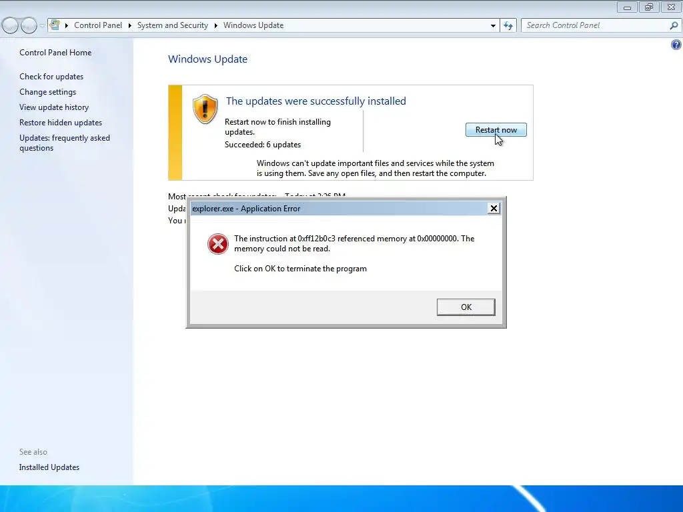Open View update history link
Image resolution: width=683 pixels, height=512 pixels.
click(x=54, y=107)
